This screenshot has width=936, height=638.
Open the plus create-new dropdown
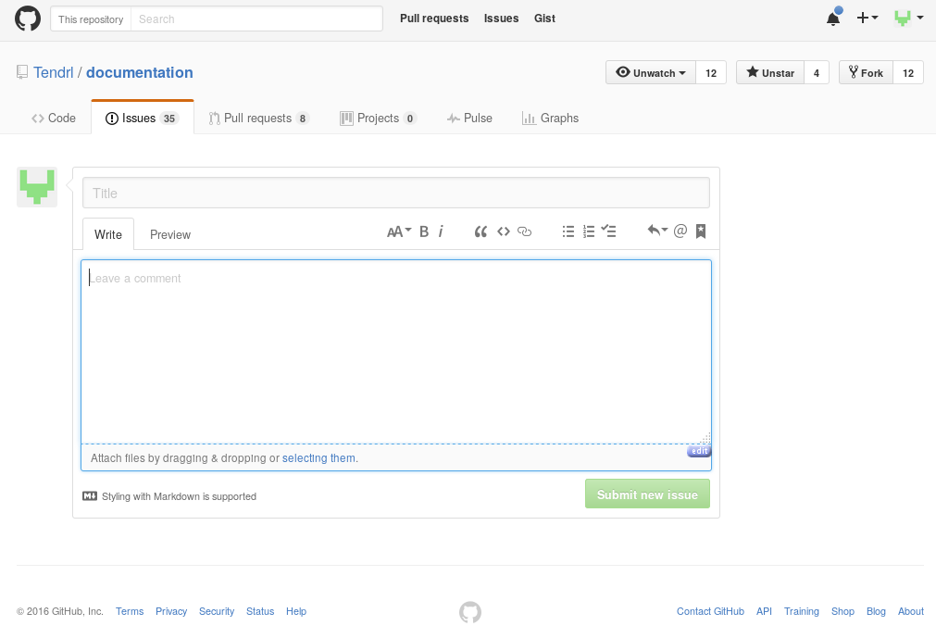pyautogui.click(x=867, y=18)
